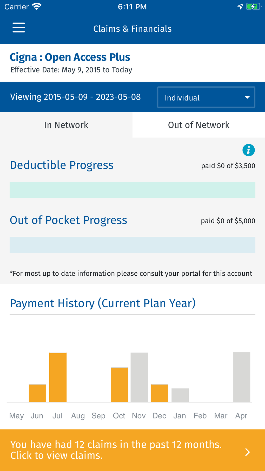Switch to the In Network tab
The width and height of the screenshot is (265, 471).
[x=66, y=125]
